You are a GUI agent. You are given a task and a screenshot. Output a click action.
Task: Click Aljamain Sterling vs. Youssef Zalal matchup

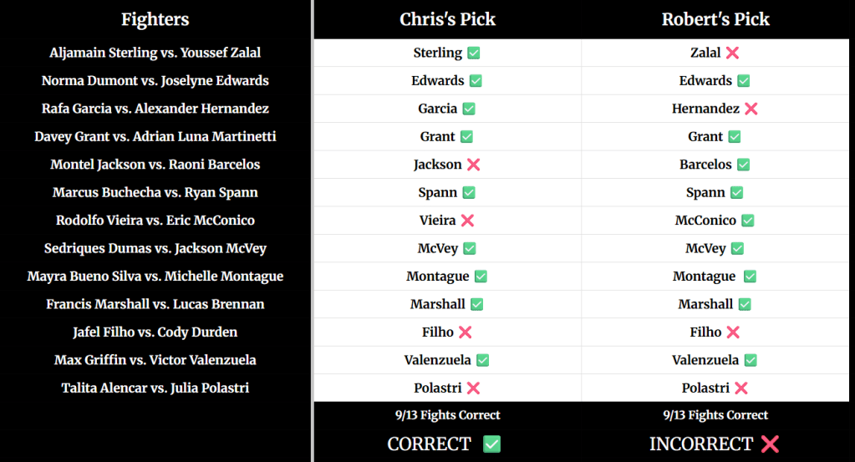(155, 53)
